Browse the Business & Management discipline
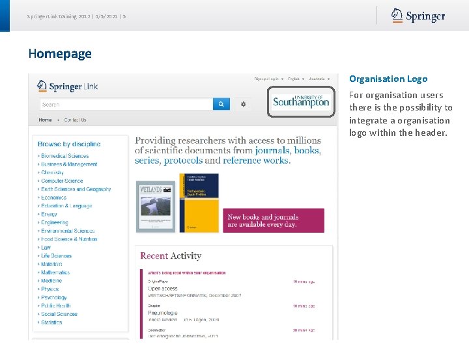The height and width of the screenshot is (351, 469). (69, 164)
